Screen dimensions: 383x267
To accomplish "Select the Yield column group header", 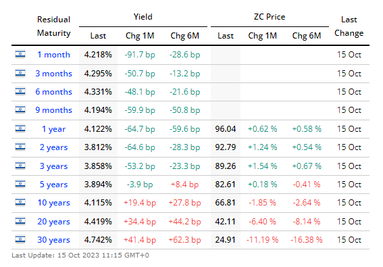I will (x=143, y=17).
